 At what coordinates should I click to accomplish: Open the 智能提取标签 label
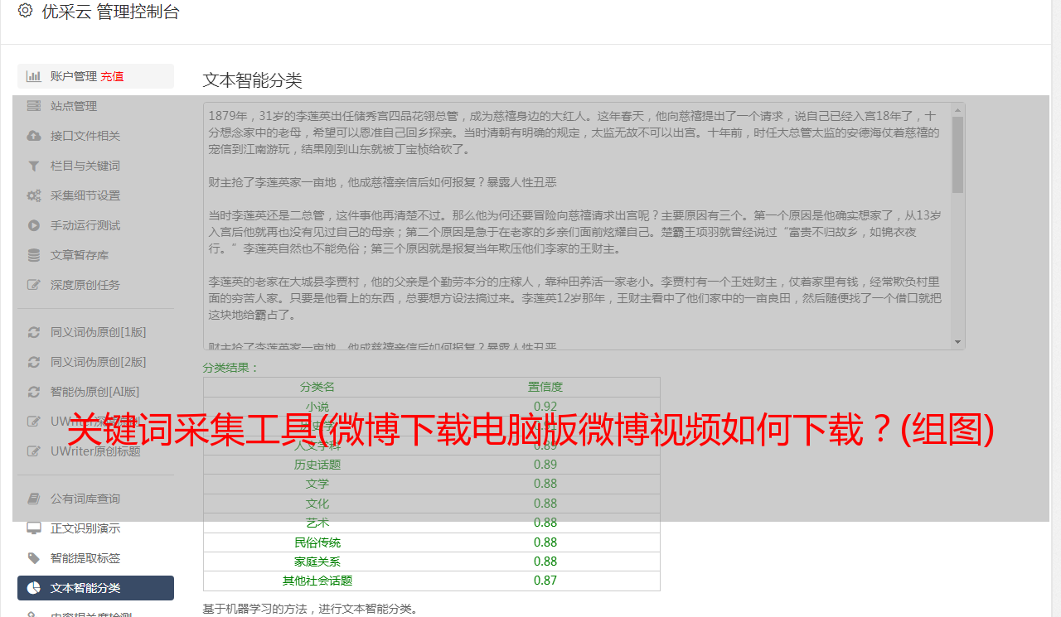(85, 558)
